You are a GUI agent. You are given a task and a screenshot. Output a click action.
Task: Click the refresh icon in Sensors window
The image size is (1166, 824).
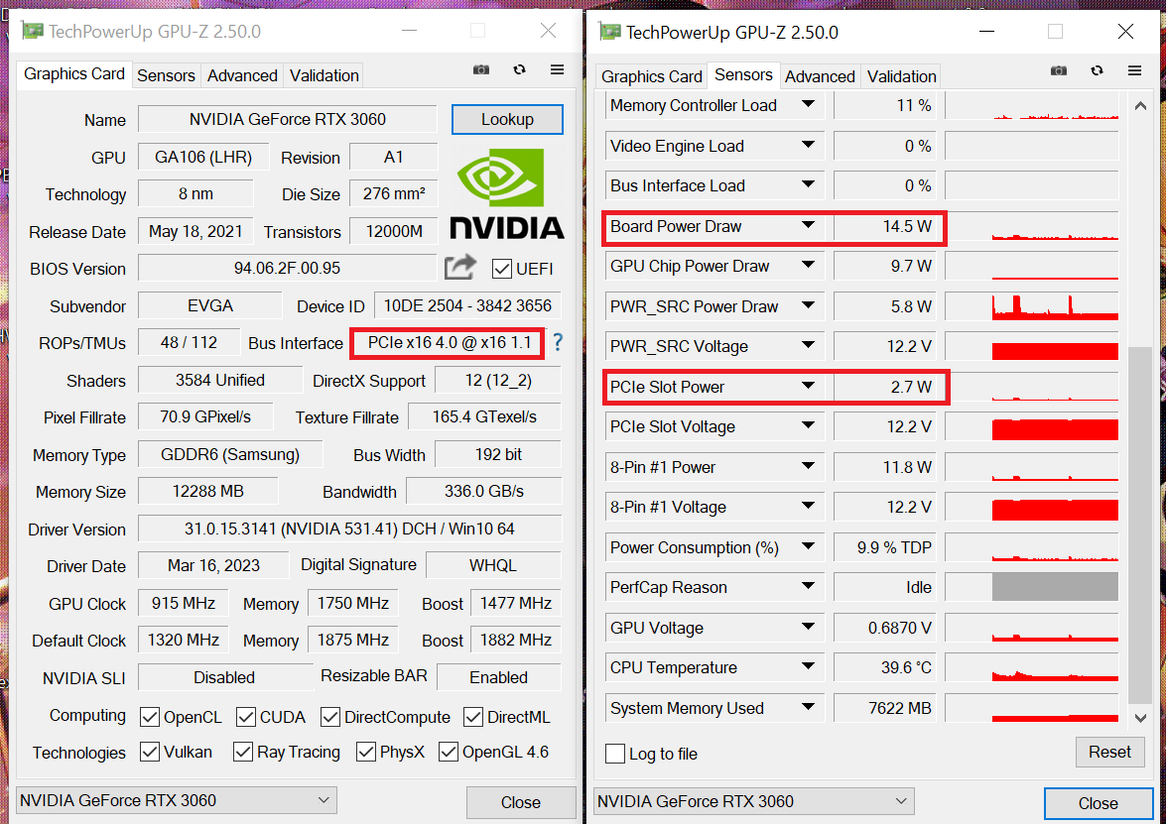click(1097, 70)
